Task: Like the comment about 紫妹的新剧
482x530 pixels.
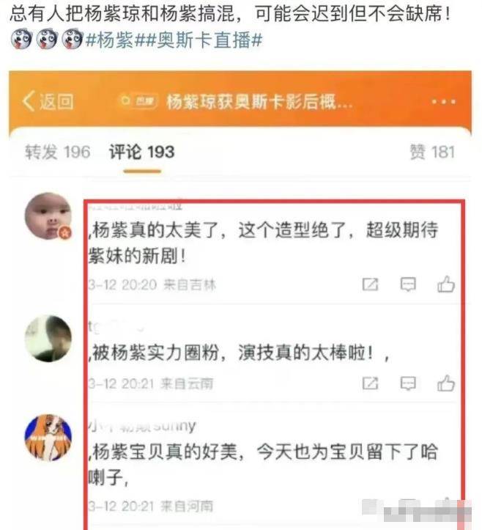Action: pyautogui.click(x=446, y=284)
